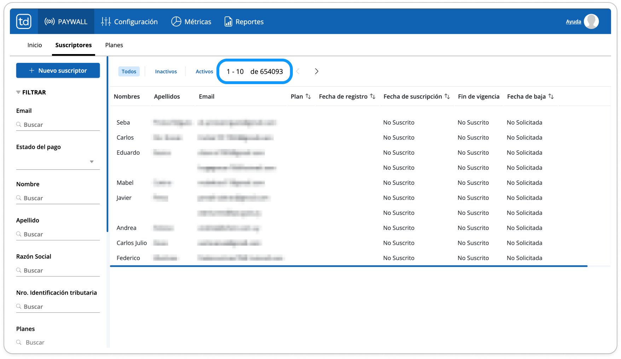Go to the next page arrow
The height and width of the screenshot is (359, 621).
[x=317, y=71]
